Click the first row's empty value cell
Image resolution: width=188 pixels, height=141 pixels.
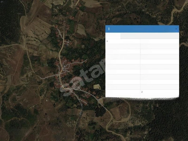(x=159, y=41)
